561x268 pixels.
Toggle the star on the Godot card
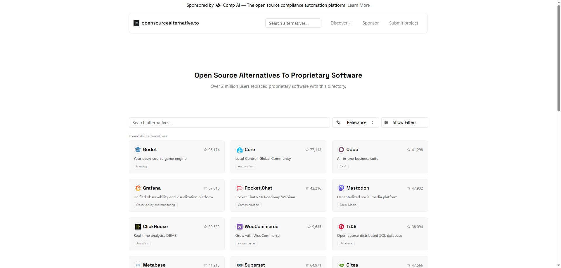205,150
